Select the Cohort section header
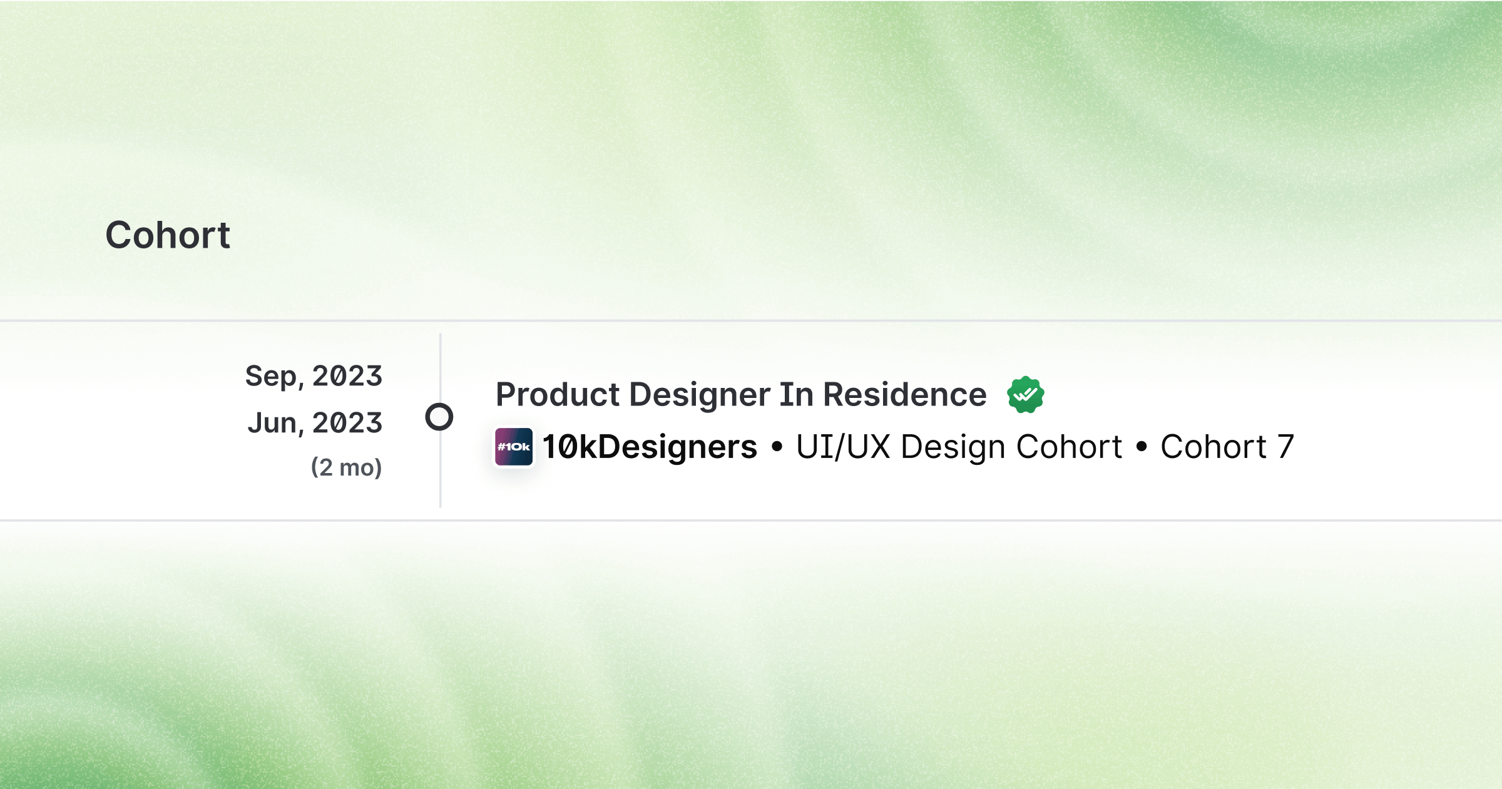 click(x=168, y=235)
